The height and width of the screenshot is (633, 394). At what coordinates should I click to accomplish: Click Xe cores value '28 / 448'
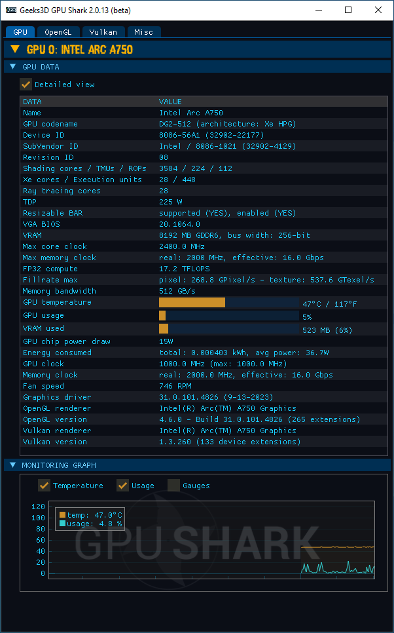(x=177, y=180)
